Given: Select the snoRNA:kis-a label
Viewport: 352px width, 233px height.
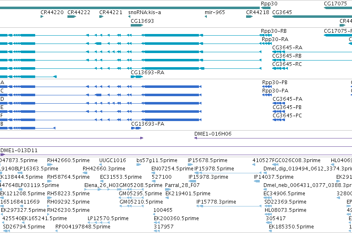Looking at the screenshot, I should pos(145,12).
